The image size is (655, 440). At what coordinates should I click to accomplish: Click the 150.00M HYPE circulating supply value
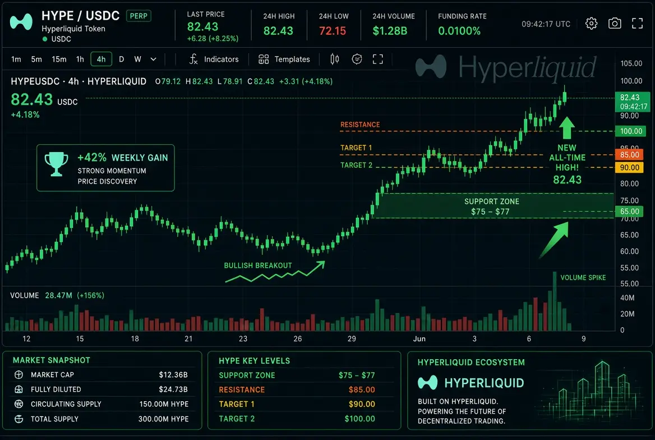[x=164, y=404]
